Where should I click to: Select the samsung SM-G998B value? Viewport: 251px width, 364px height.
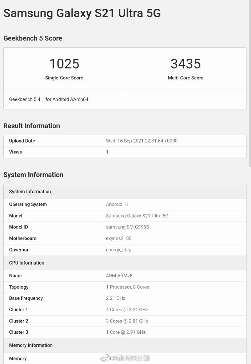point(127,227)
